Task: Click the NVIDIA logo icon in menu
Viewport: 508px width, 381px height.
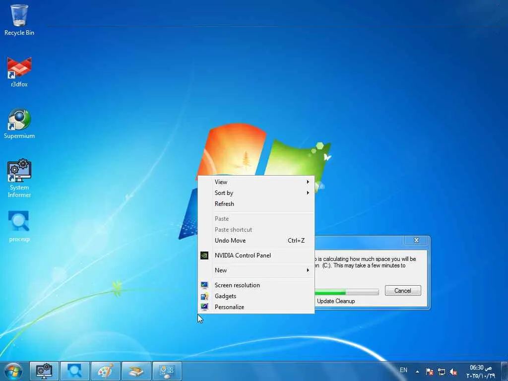Action: click(204, 255)
